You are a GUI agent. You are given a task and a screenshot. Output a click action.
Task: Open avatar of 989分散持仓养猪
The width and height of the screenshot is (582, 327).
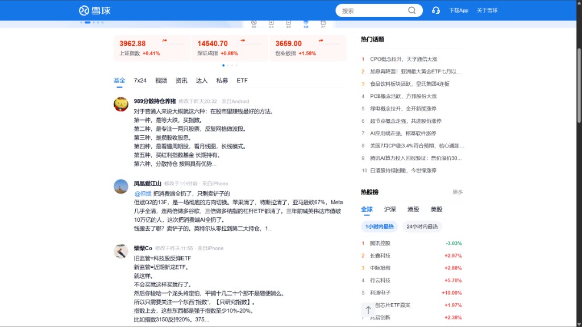point(120,104)
